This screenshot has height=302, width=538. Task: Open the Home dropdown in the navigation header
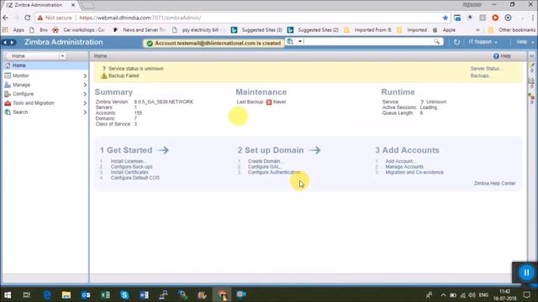pyautogui.click(x=62, y=56)
